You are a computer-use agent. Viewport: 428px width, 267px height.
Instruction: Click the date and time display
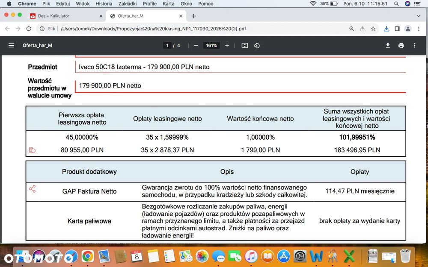click(365, 3)
